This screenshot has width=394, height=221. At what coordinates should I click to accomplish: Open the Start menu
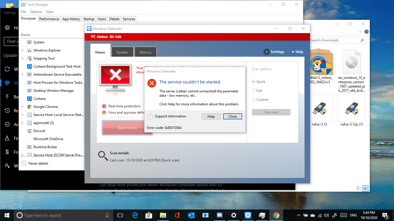click(7, 215)
